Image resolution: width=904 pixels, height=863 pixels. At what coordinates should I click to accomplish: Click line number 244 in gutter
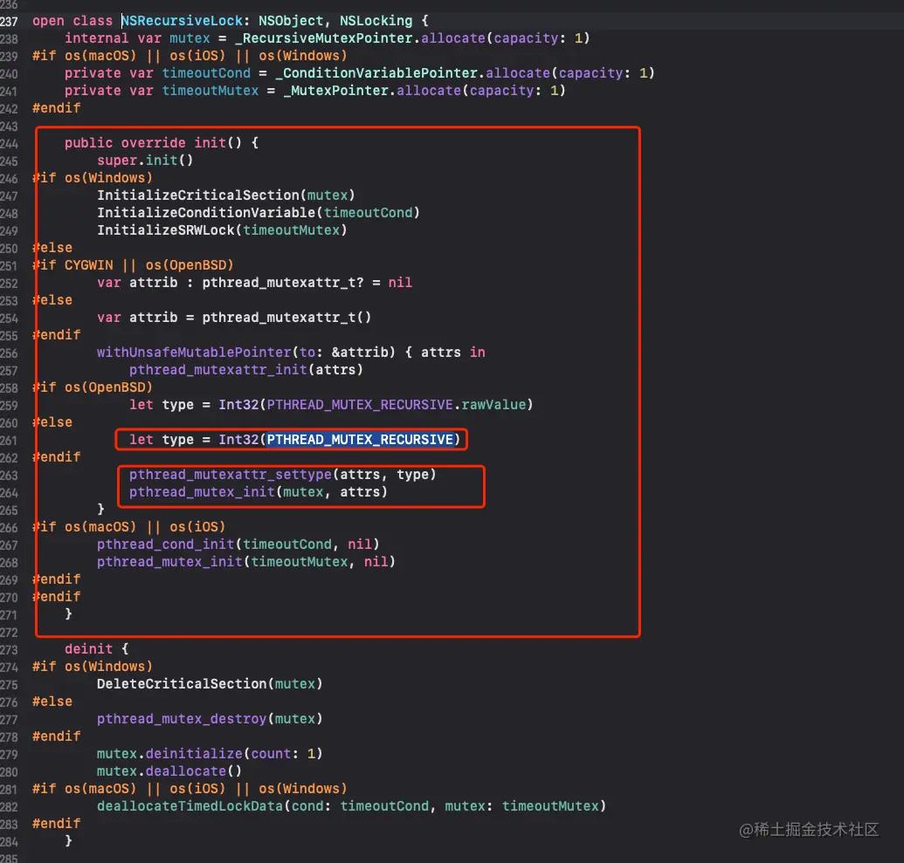[x=10, y=144]
